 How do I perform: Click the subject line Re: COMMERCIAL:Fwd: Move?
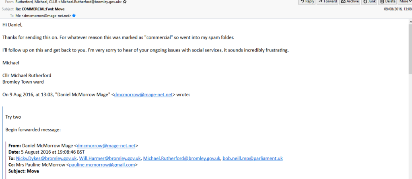coord(40,9)
